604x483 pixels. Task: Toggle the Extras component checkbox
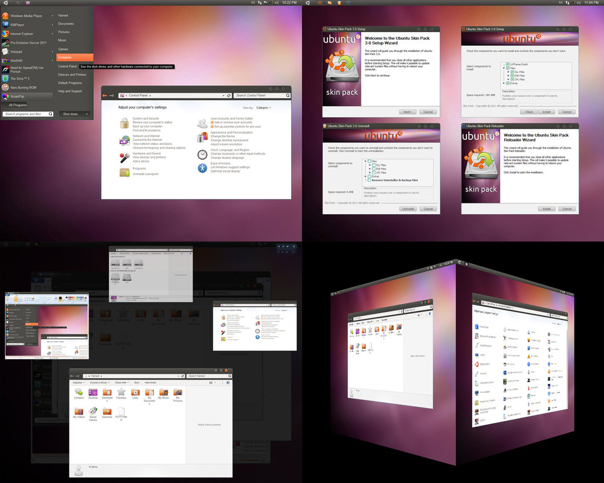507,83
